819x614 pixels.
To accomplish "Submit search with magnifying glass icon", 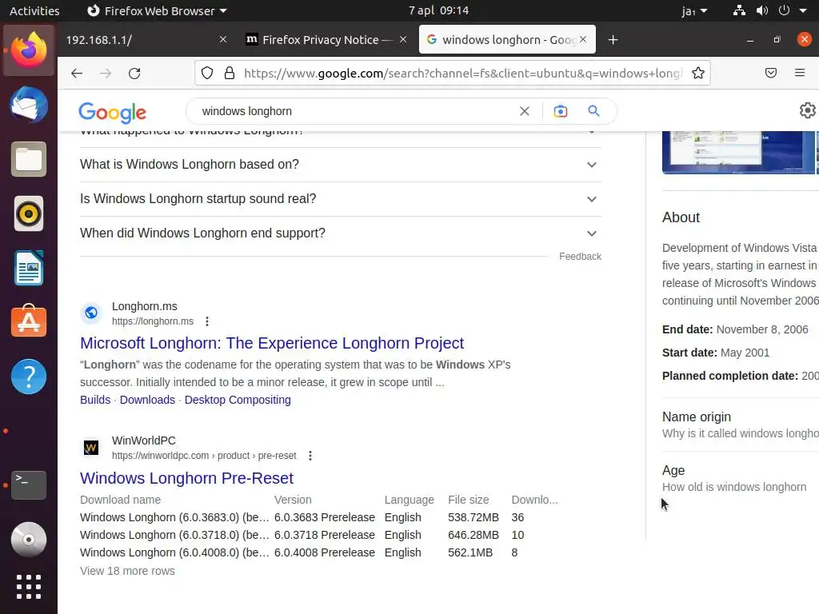I will pyautogui.click(x=594, y=111).
